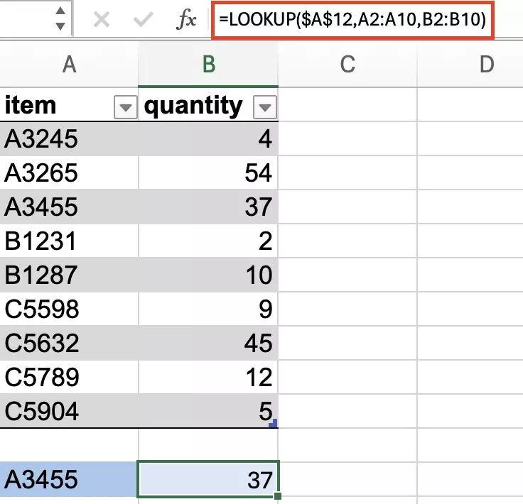523x504 pixels.
Task: Select quantity cell with value 9
Action: click(208, 309)
